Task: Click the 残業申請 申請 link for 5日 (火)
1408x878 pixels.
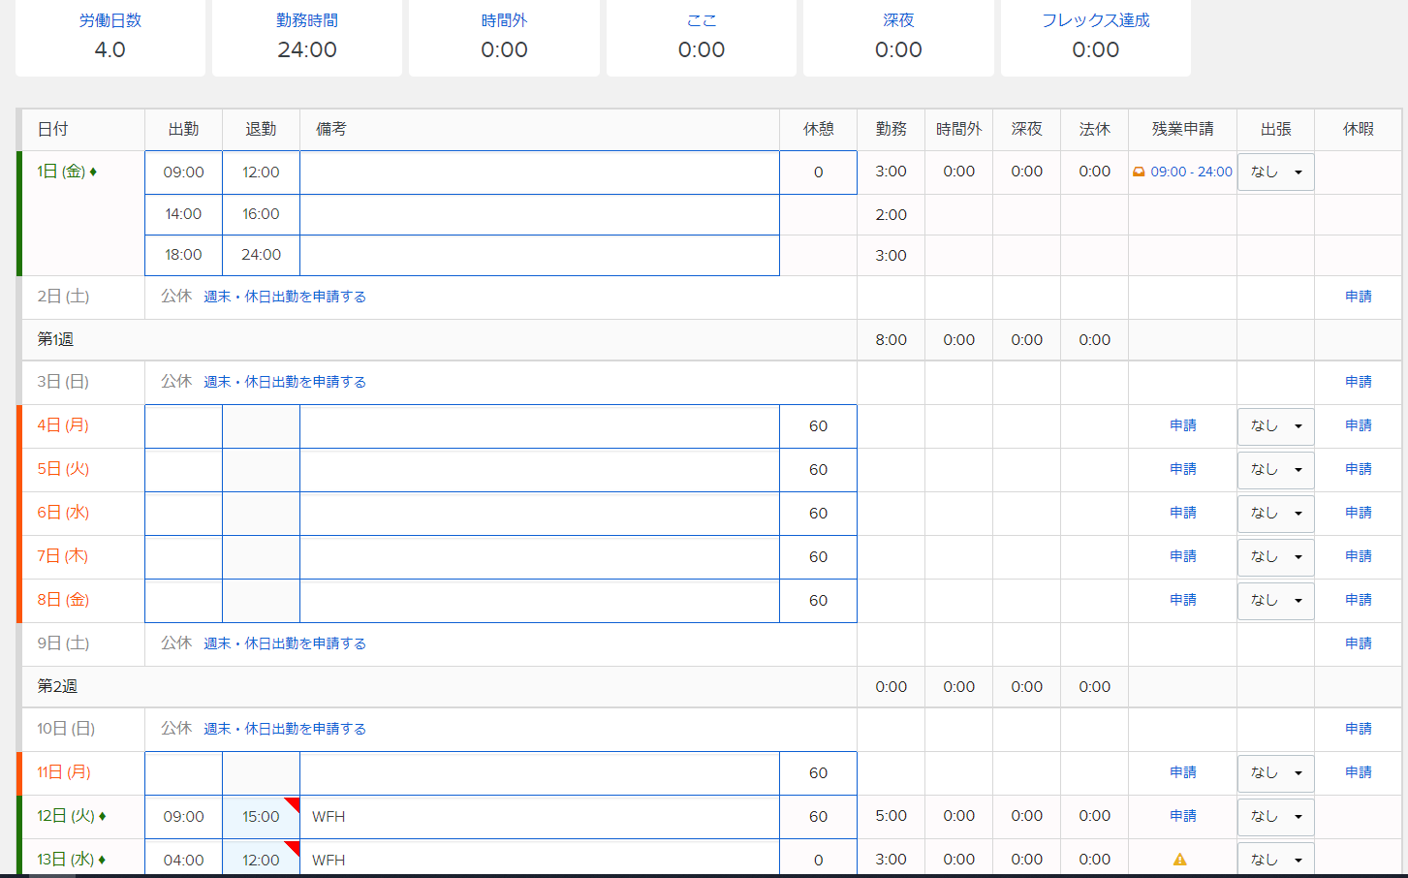Action: (x=1183, y=469)
